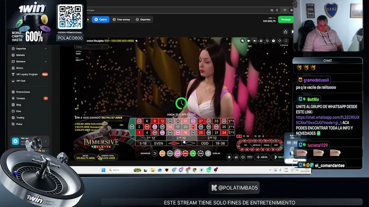The width and height of the screenshot is (369, 207).
Task: Select the highlighted pink 5000 chip
Action: coord(178,154)
